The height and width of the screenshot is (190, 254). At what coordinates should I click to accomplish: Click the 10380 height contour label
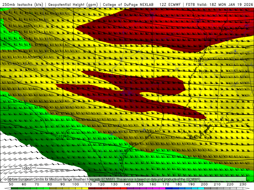[x=204, y=72]
